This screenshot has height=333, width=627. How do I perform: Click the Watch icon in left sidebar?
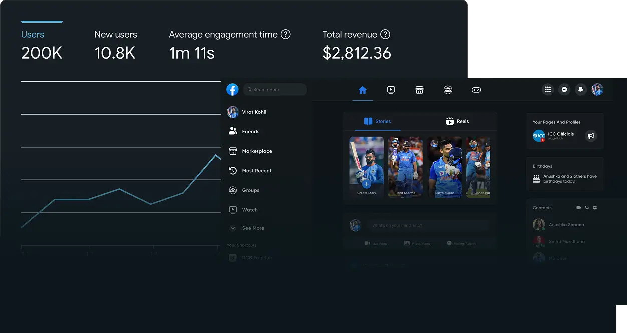pyautogui.click(x=233, y=210)
